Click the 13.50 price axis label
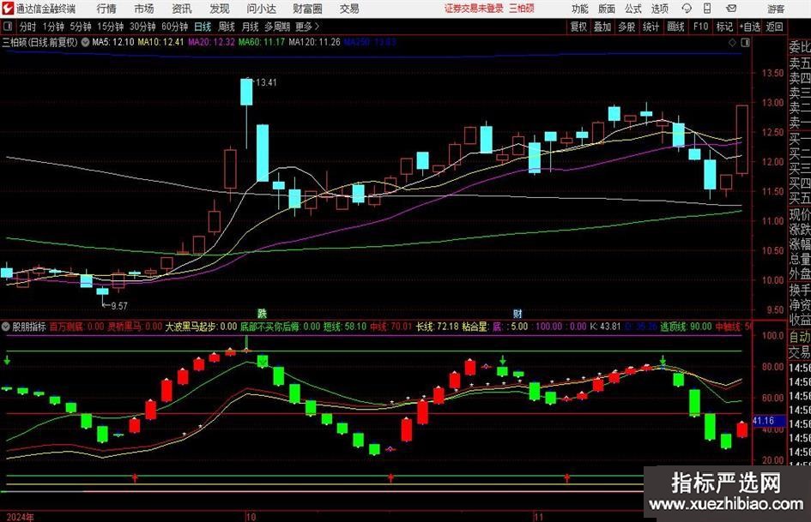This screenshot has height=522, width=811. [x=773, y=73]
